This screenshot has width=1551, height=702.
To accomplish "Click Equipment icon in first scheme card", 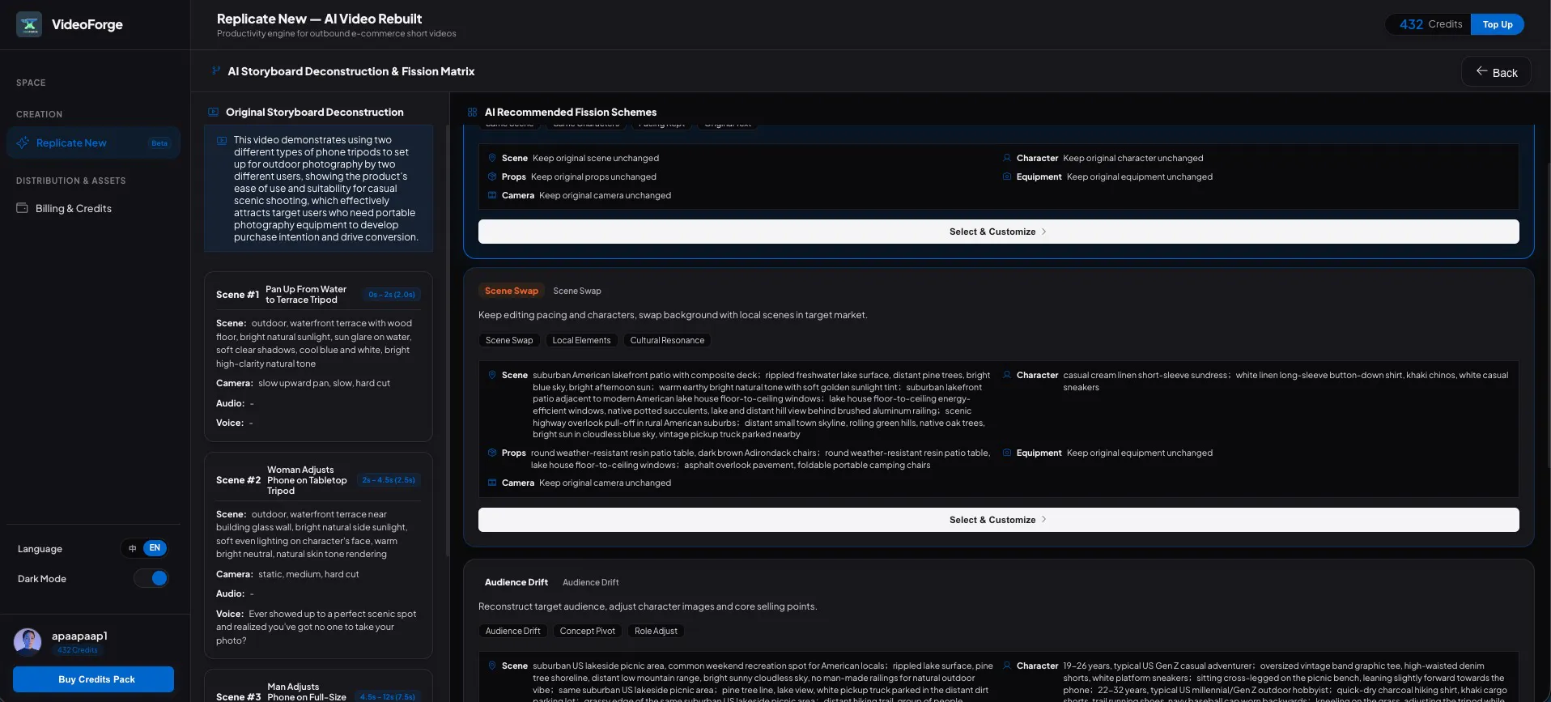I will pos(1007,177).
